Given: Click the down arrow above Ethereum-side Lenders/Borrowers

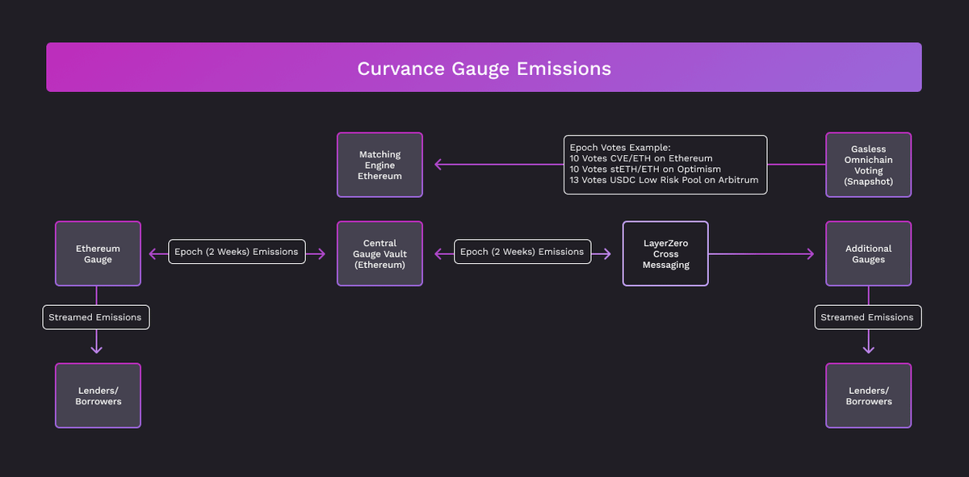Looking at the screenshot, I should tap(96, 348).
